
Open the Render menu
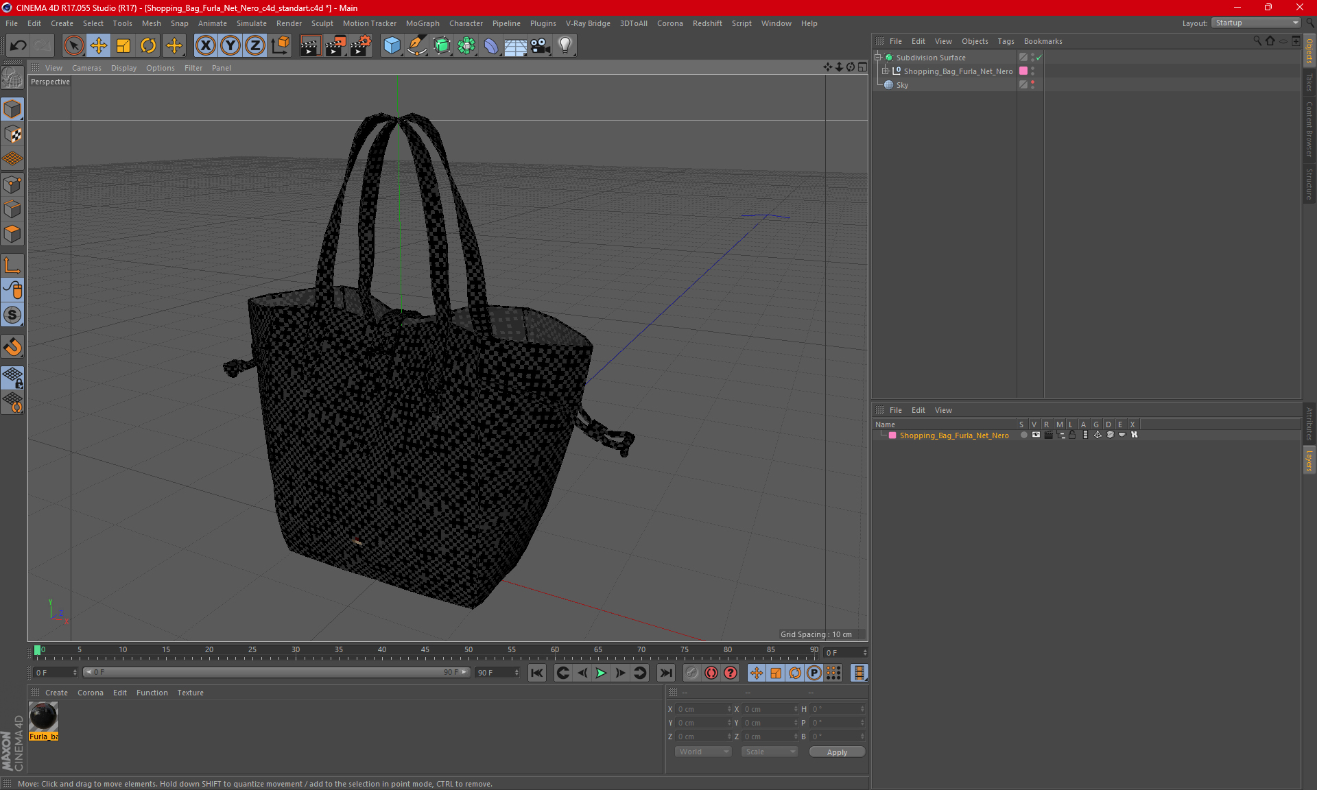coord(289,23)
